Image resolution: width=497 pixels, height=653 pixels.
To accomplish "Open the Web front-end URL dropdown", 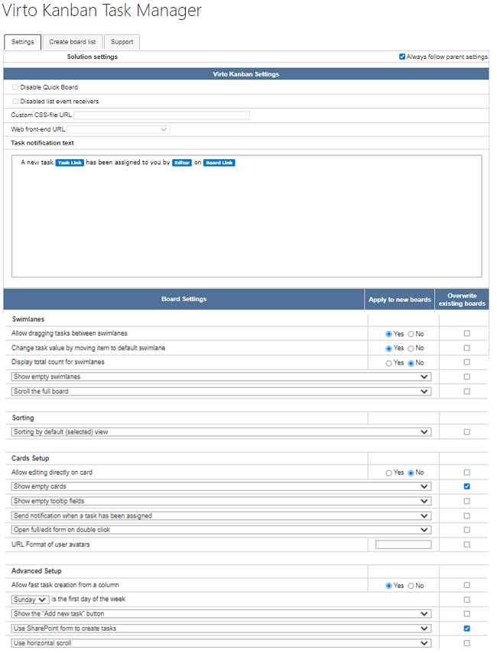I will point(119,129).
